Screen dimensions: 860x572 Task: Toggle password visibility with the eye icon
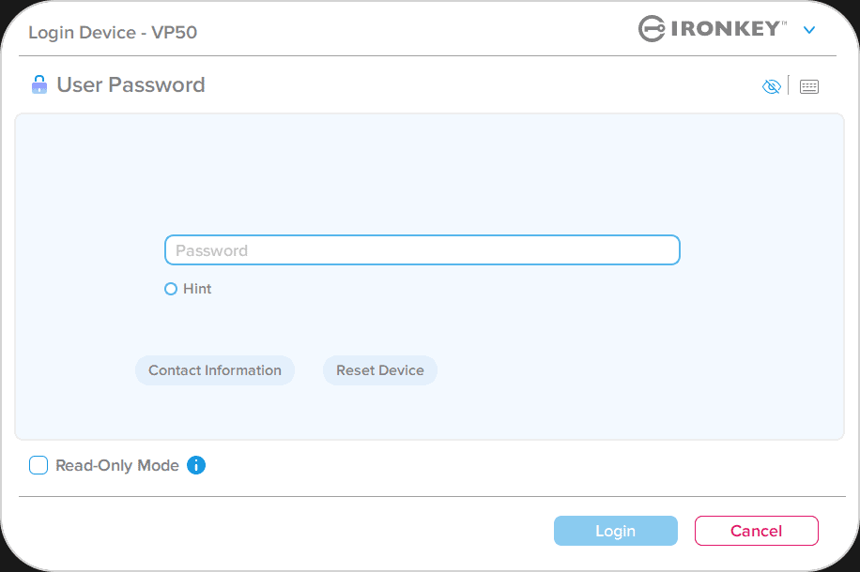[x=771, y=86]
